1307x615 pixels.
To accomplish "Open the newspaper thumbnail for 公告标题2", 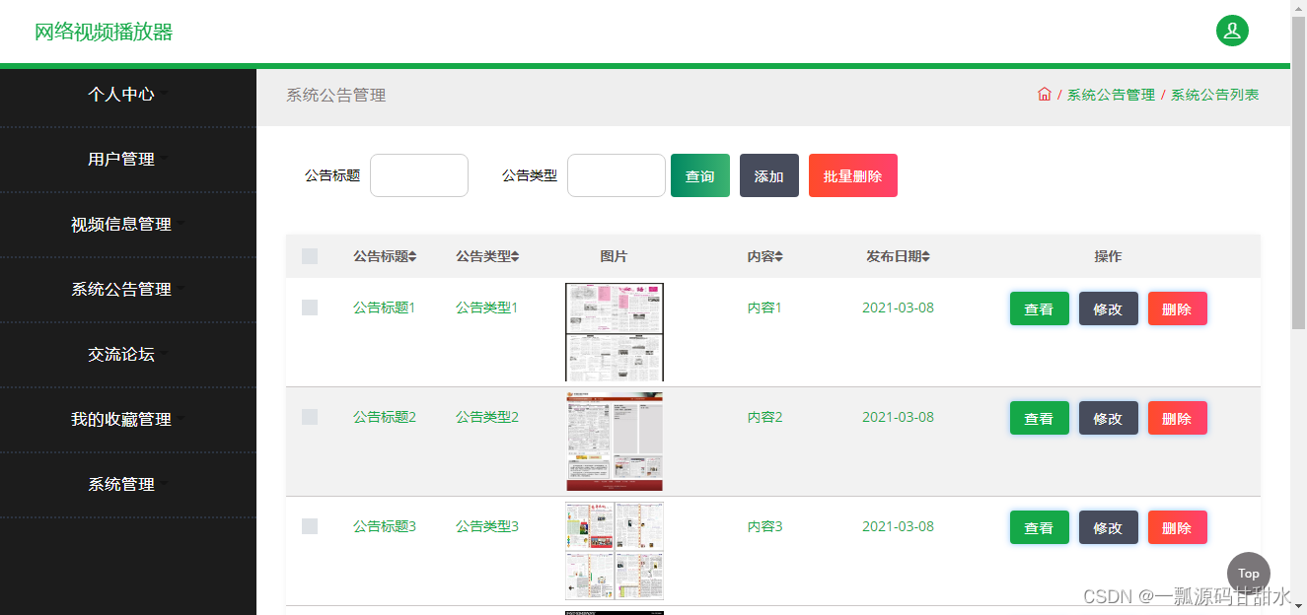I will tap(614, 442).
